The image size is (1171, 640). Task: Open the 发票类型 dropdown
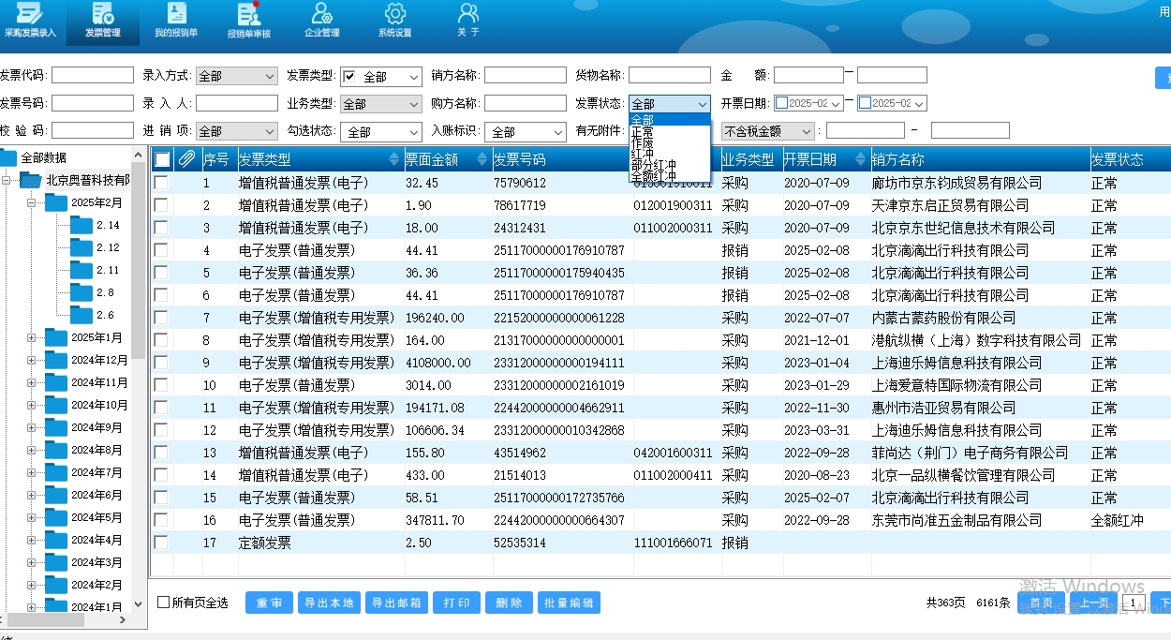tap(381, 77)
